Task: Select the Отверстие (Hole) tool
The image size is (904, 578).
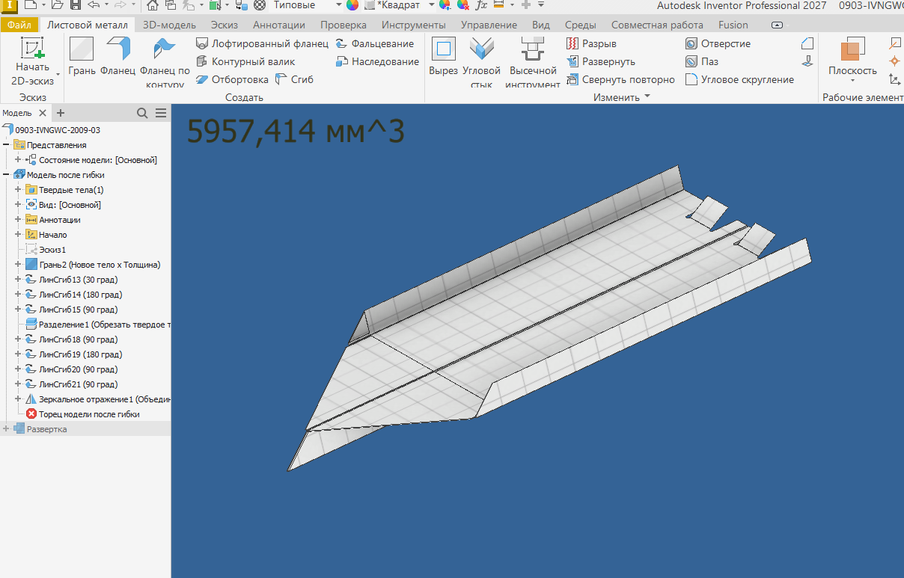Action: (x=718, y=43)
